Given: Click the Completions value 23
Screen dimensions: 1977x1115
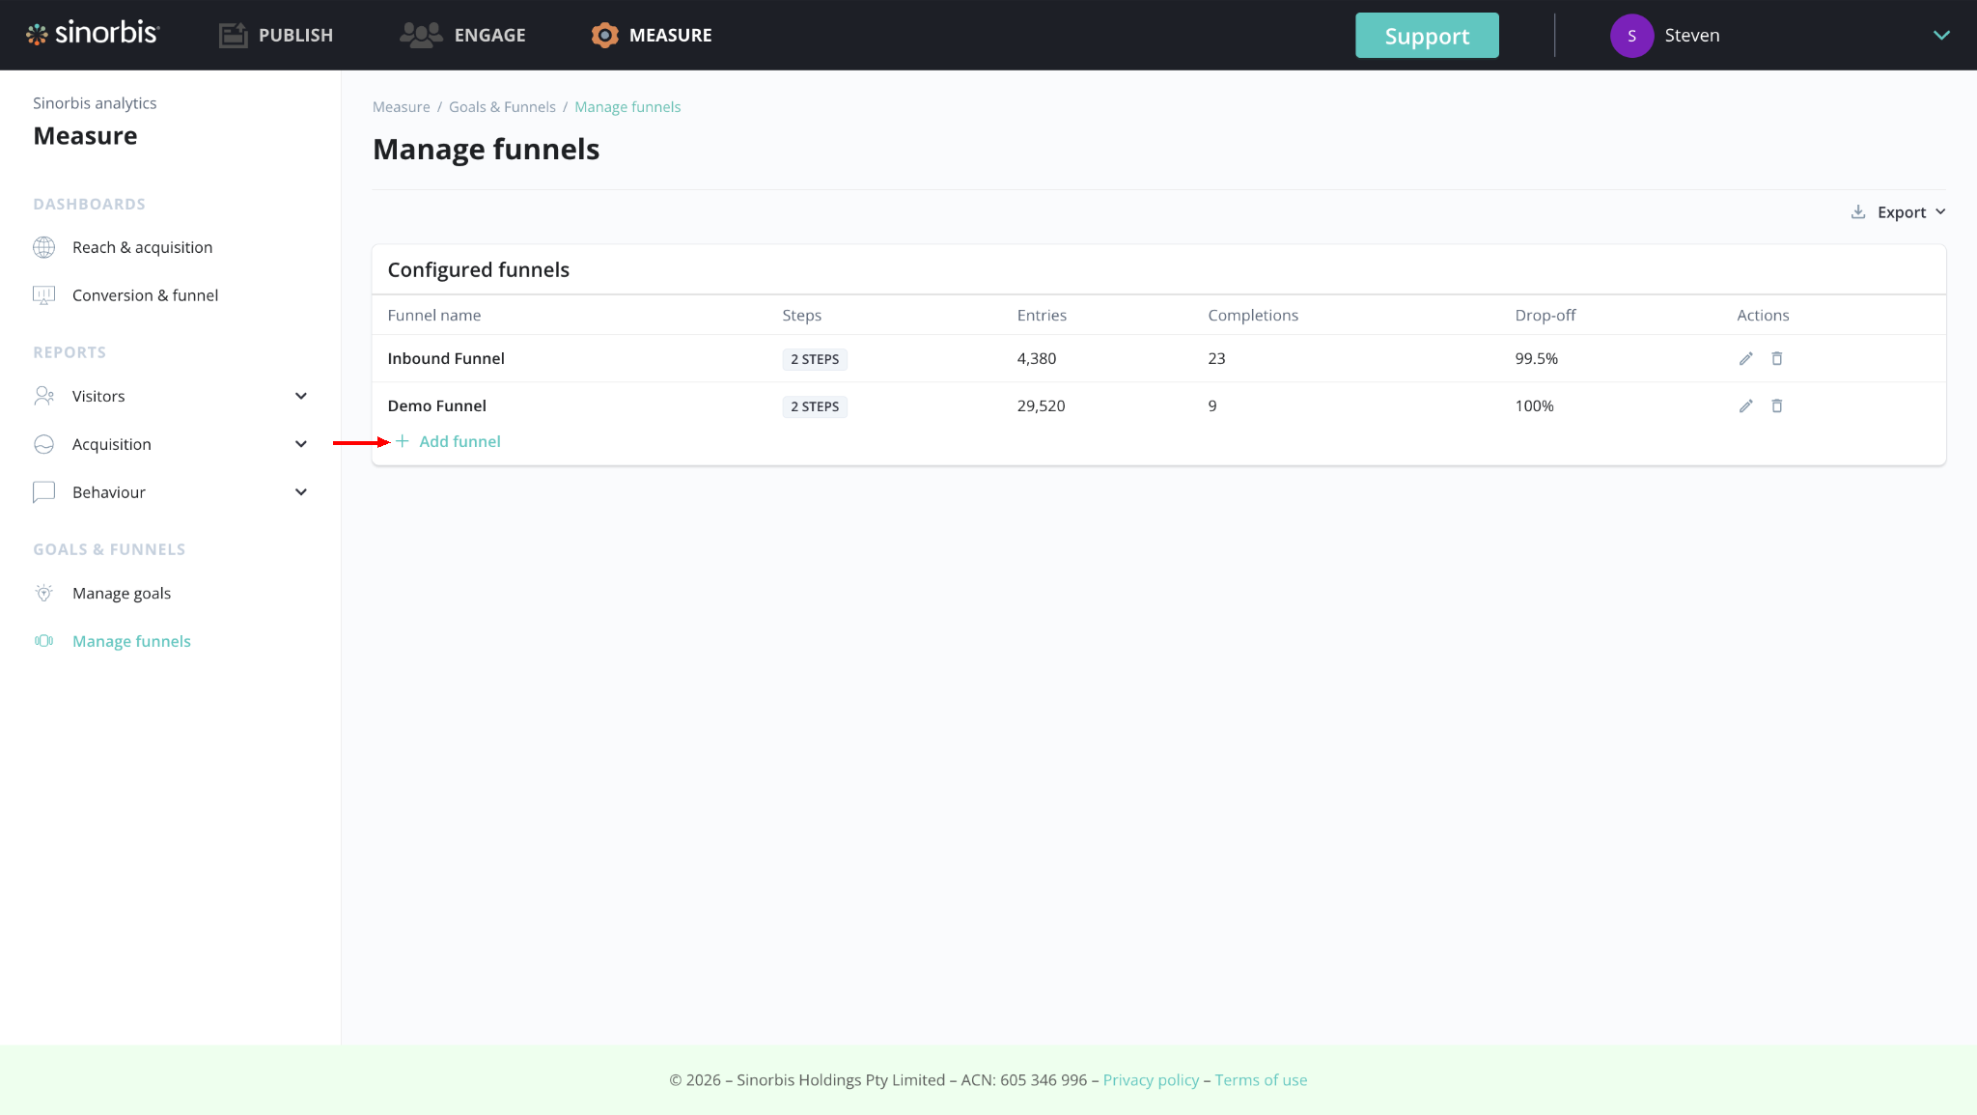Looking at the screenshot, I should click(1216, 358).
